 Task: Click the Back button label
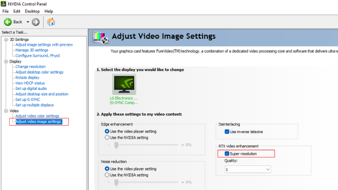point(18,22)
